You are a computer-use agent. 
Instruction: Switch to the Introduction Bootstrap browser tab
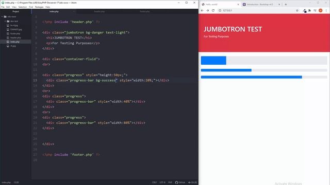coord(261,4)
